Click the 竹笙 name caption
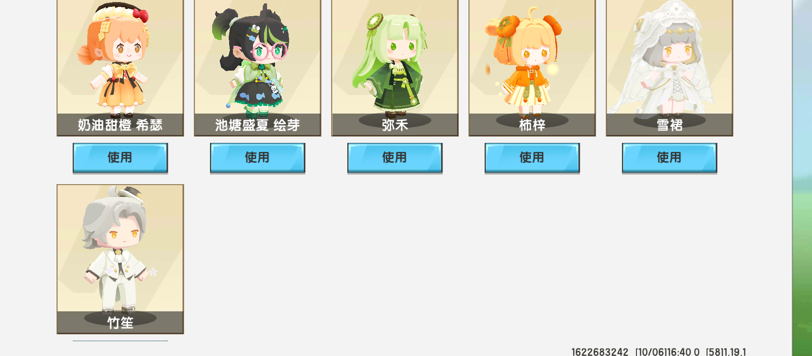812x356 pixels. tap(120, 323)
